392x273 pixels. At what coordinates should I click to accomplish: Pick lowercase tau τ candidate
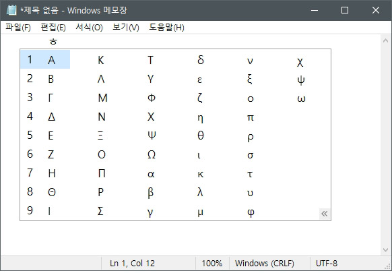[x=250, y=174]
